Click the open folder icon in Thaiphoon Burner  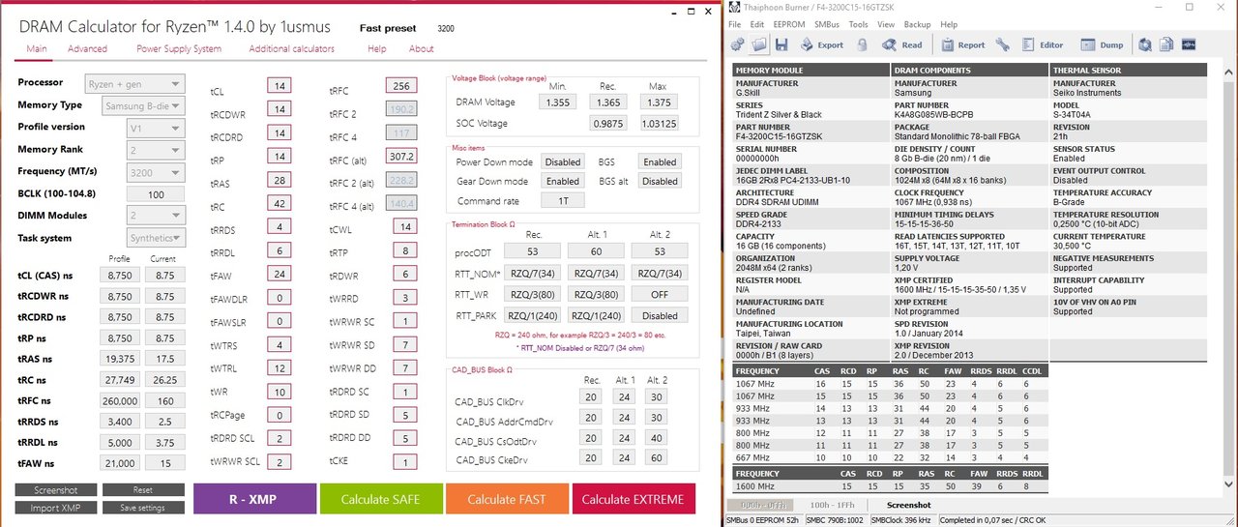[759, 44]
